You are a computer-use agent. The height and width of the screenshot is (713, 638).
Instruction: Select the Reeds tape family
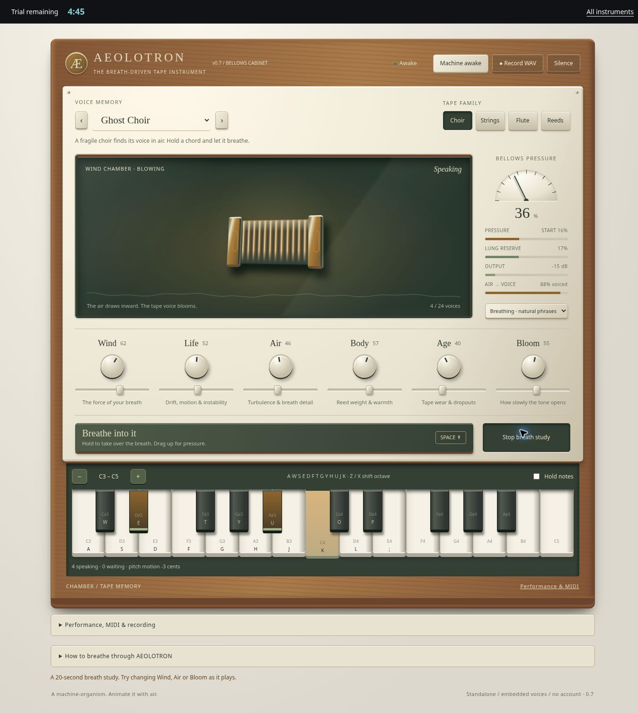point(555,121)
